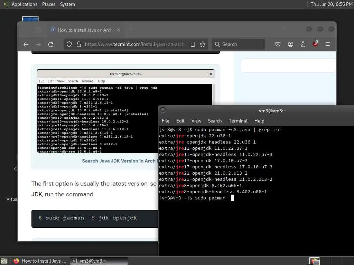Click the extra/jre17-openjdk 17.0.10.u7-3 line
The image size is (354, 265).
coord(203,161)
